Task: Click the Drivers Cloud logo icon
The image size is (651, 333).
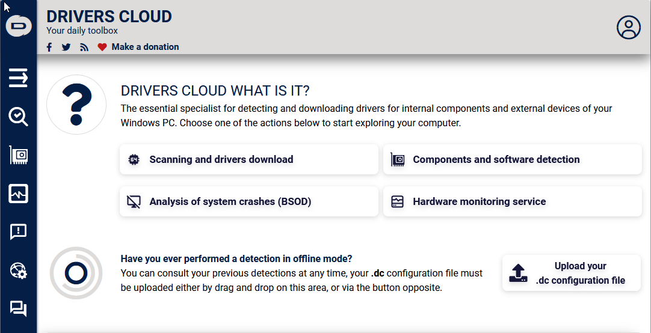Action: tap(18, 26)
